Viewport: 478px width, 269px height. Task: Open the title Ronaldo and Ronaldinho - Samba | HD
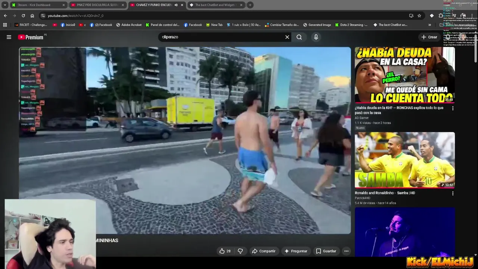(385, 193)
